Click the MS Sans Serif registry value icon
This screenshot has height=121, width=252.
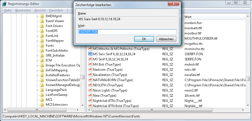click(90, 54)
